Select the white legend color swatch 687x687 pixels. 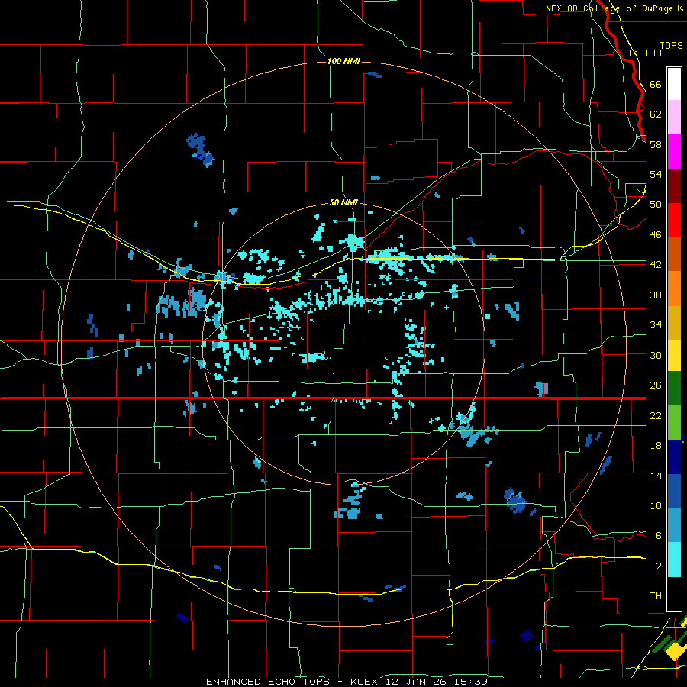pos(674,84)
